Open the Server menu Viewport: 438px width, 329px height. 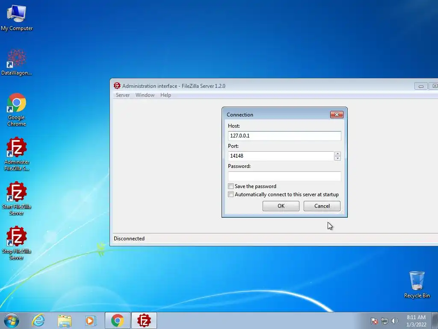point(123,95)
